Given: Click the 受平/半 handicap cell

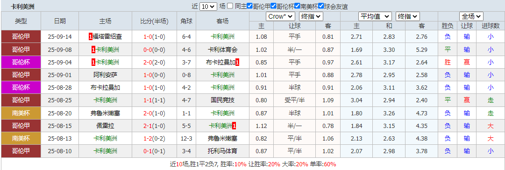Looking at the screenshot, I should [x=295, y=100].
